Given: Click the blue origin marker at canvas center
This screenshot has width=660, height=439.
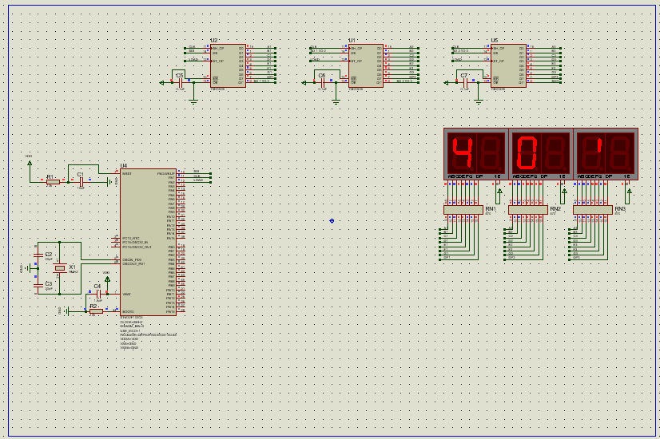Looking at the screenshot, I should [x=332, y=221].
